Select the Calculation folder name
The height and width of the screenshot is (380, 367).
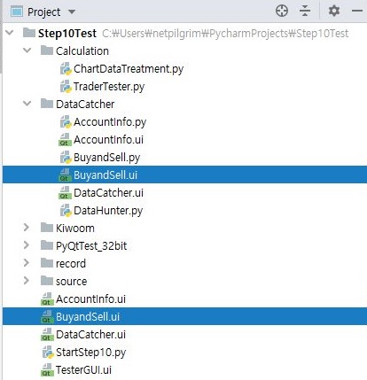(x=82, y=50)
